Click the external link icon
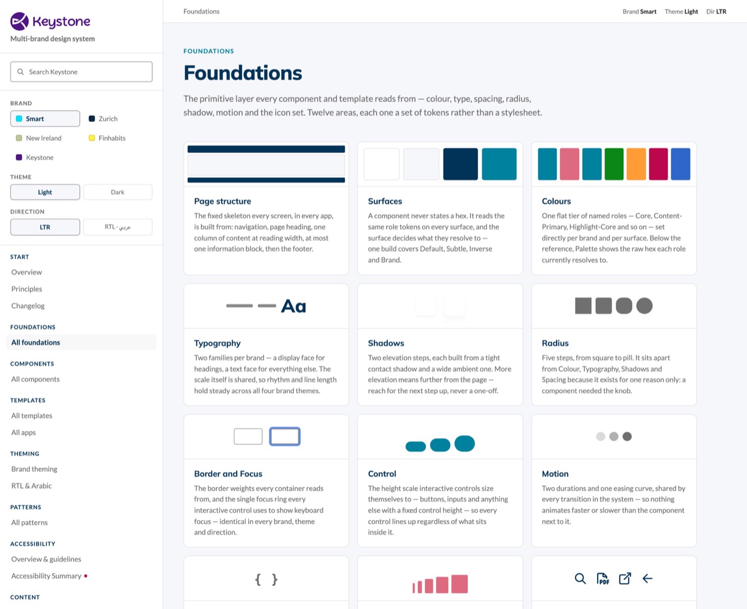This screenshot has height=609, width=747. coord(625,579)
